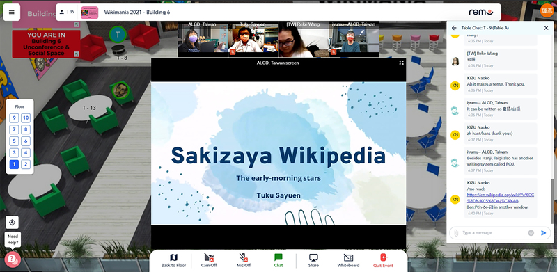Image resolution: width=557 pixels, height=272 pixels.
Task: Click the send message arrow
Action: point(543,233)
